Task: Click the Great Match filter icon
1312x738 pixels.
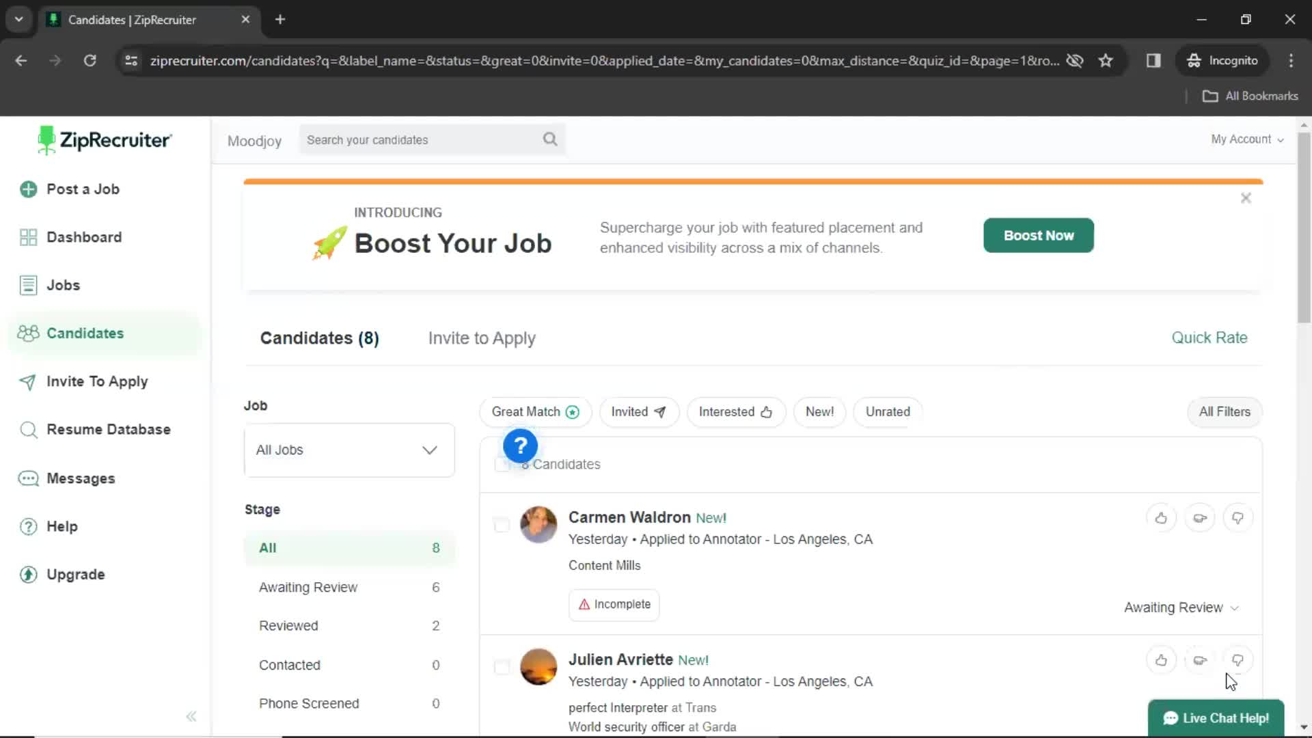Action: 573,412
